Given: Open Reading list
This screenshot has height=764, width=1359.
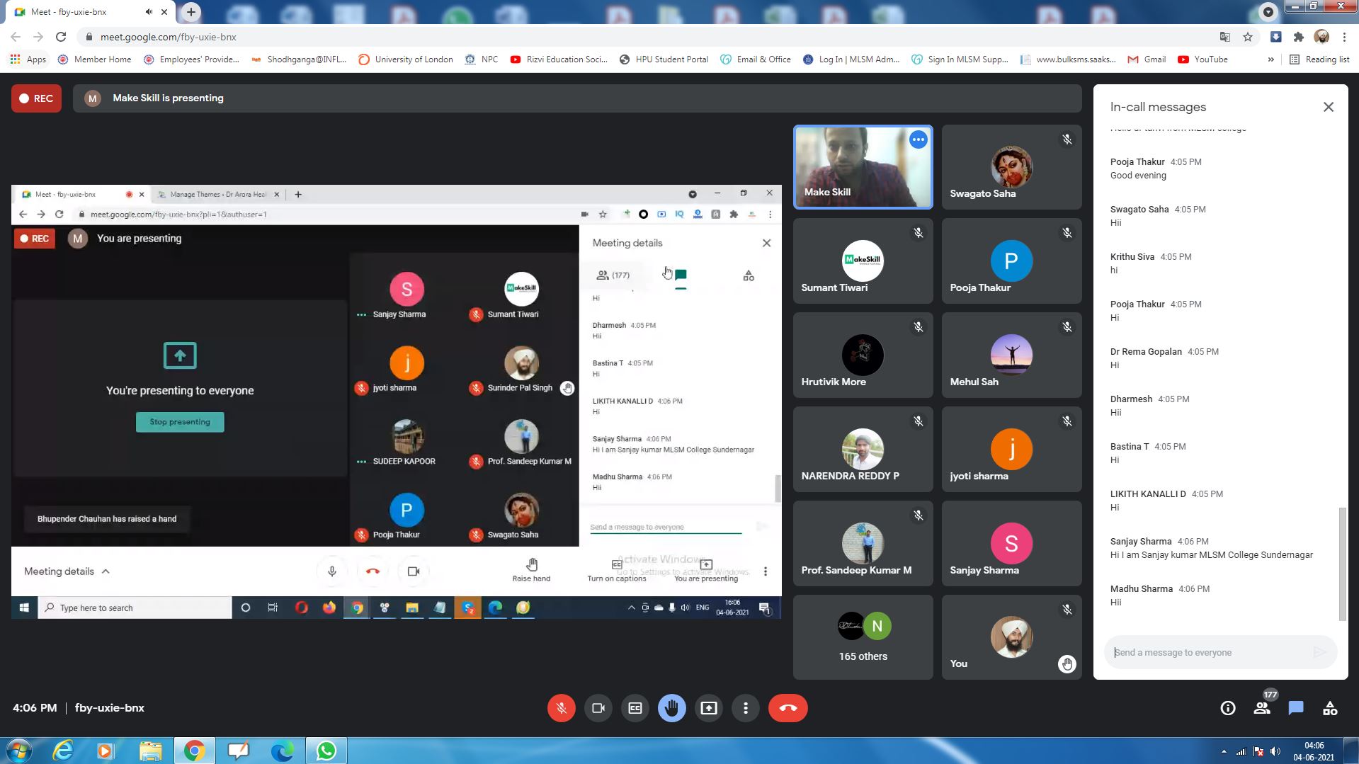Looking at the screenshot, I should click(x=1319, y=59).
